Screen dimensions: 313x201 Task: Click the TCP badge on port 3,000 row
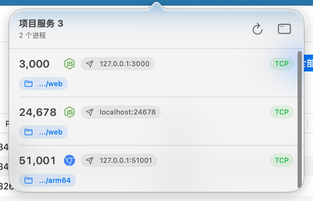coord(282,64)
